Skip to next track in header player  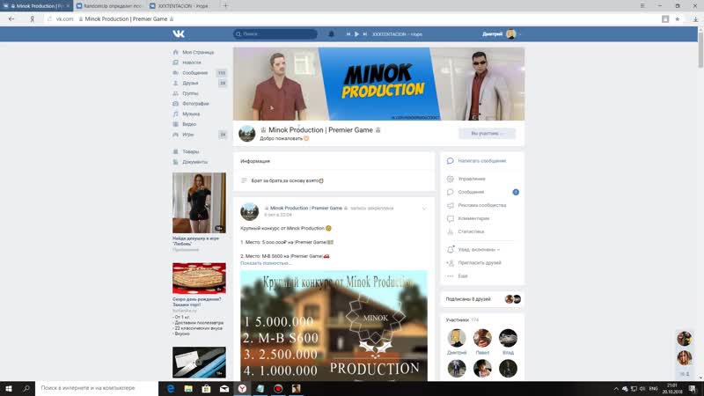(365, 34)
